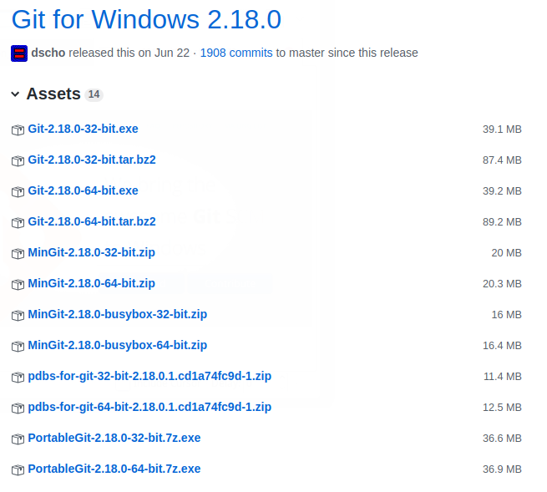The width and height of the screenshot is (547, 492).
Task: Click the 39.2 MB file size
Action: pos(502,190)
